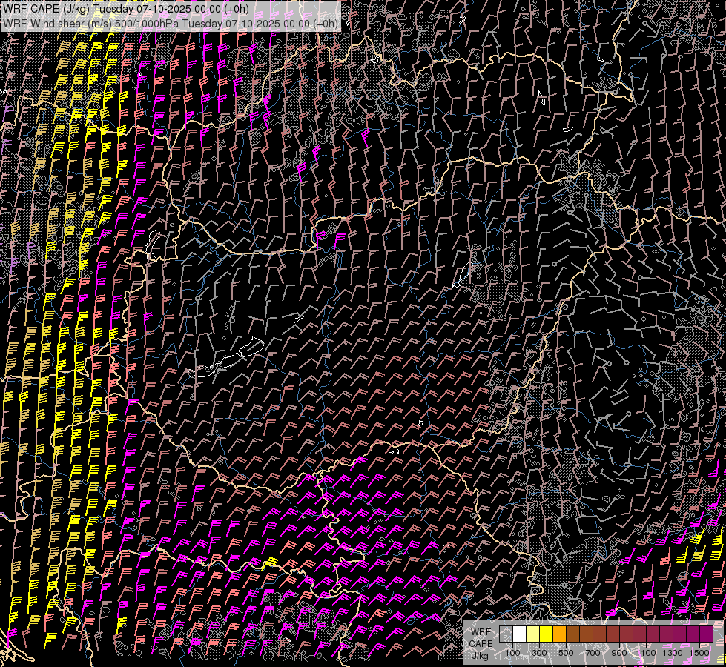Click the 1500 legend scale label

(x=699, y=653)
